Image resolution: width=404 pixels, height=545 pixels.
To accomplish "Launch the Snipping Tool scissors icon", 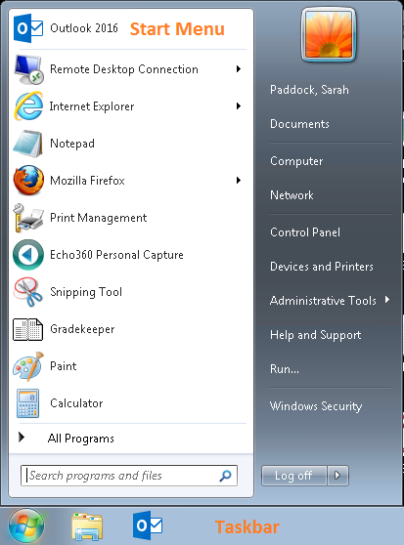I will tap(27, 292).
